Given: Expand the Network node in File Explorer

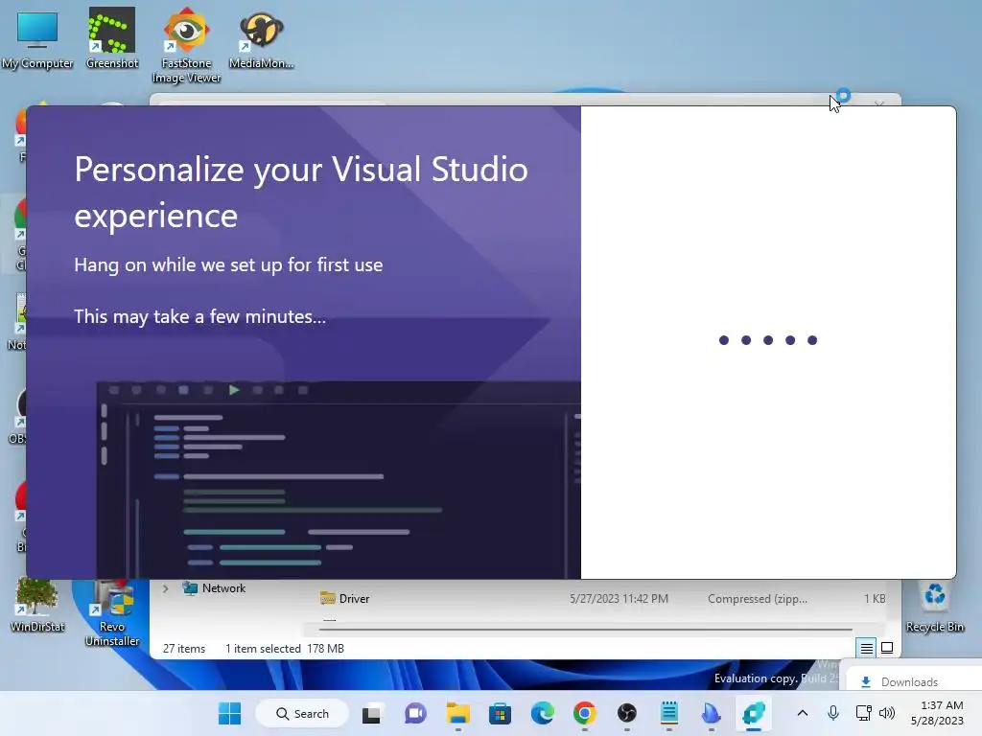Looking at the screenshot, I should [x=165, y=589].
